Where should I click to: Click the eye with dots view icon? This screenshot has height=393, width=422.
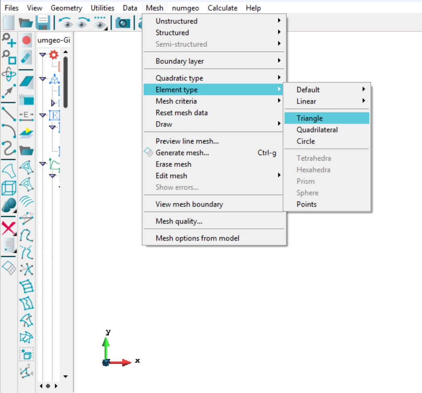coord(101,23)
